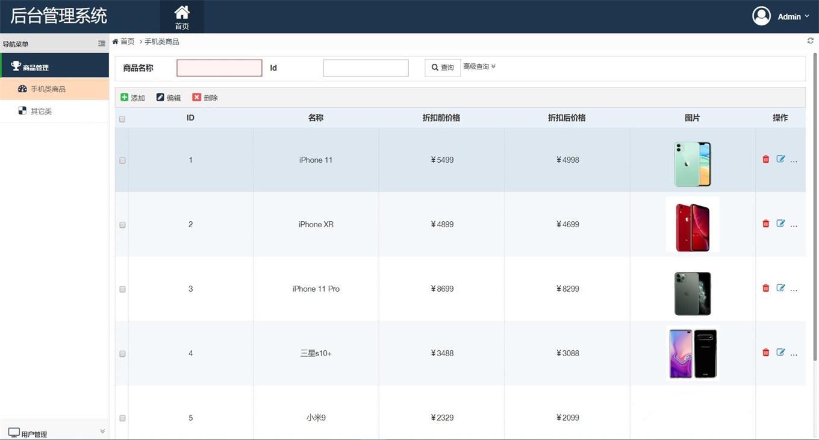819x440 pixels.
Task: Open more actions for iPhone XR row
Action: click(x=794, y=225)
